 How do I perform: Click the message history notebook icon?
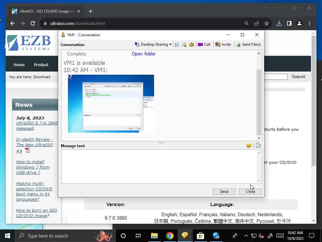[177, 44]
